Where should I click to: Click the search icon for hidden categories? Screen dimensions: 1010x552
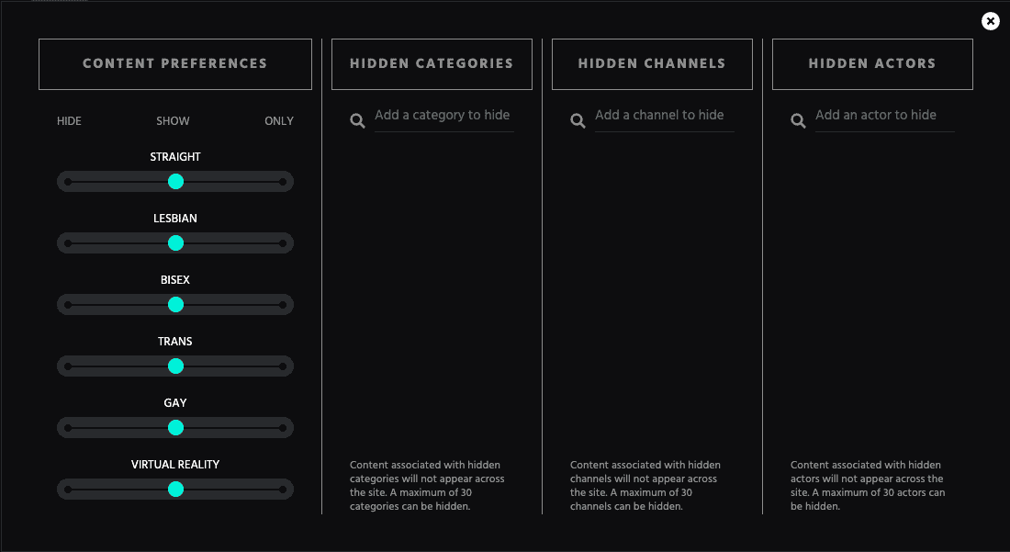tap(357, 120)
